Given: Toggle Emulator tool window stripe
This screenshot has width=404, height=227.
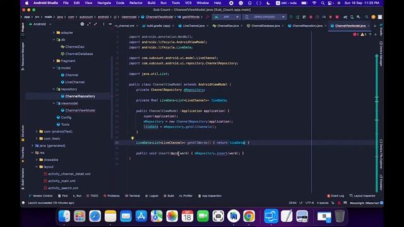Looking at the screenshot, I should coord(381,182).
